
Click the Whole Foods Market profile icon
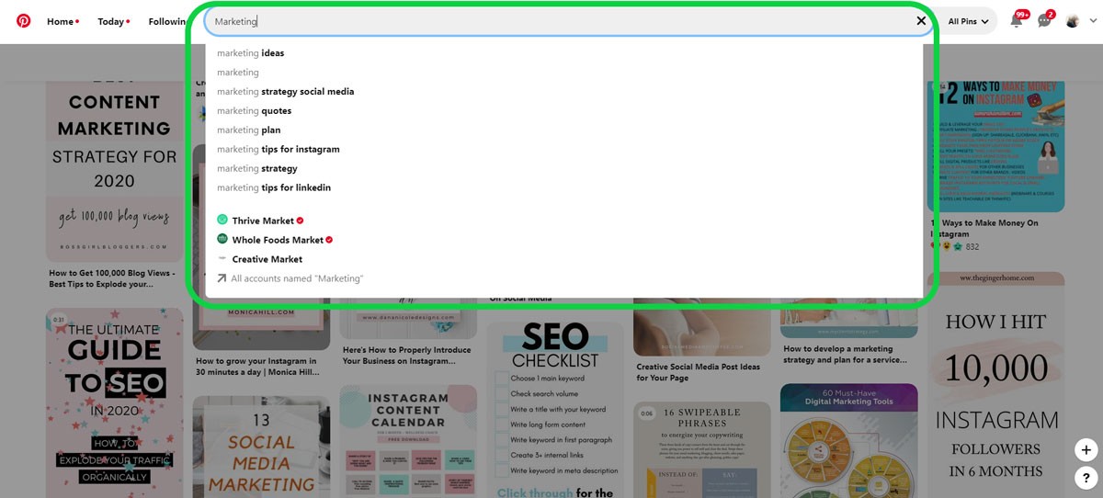(222, 239)
